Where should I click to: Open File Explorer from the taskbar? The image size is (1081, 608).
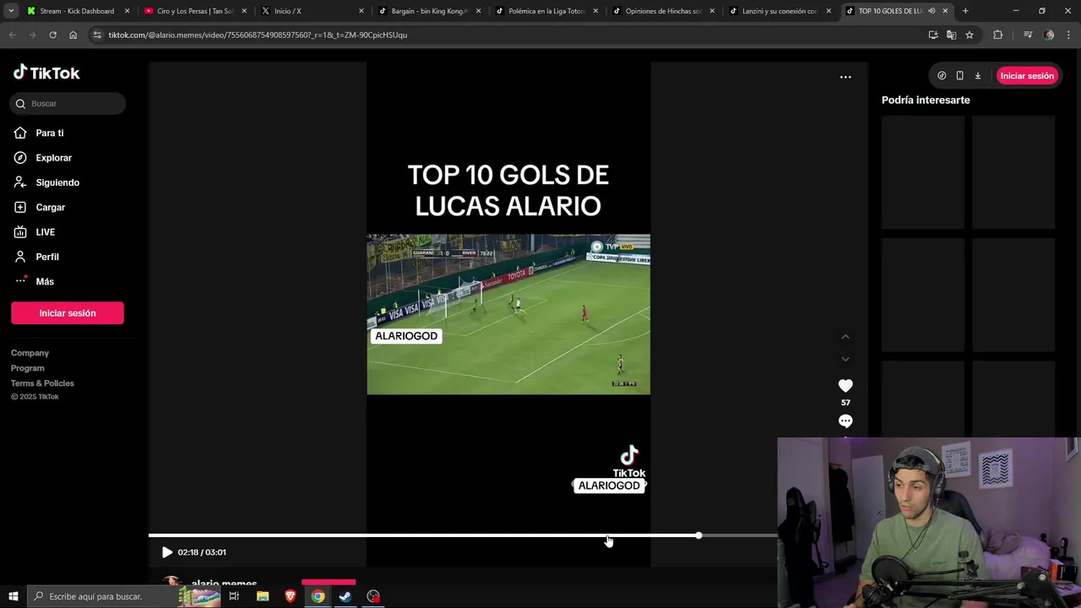point(263,596)
